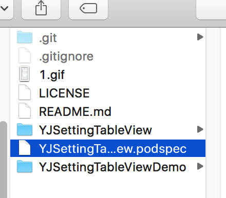The height and width of the screenshot is (198, 226).
Task: Click the 1.gif thumbnail icon
Action: (25, 74)
